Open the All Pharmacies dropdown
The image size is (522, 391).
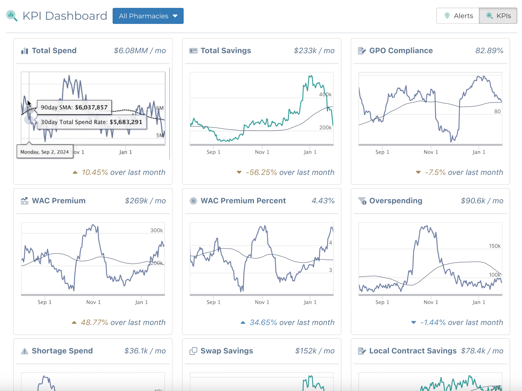point(148,16)
